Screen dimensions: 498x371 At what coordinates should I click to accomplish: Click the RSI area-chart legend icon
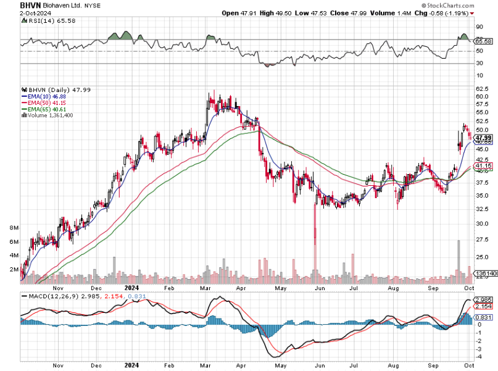(x=24, y=20)
